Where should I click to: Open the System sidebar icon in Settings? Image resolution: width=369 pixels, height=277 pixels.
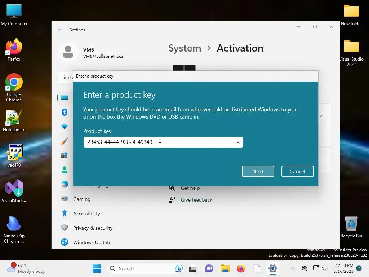(64, 98)
